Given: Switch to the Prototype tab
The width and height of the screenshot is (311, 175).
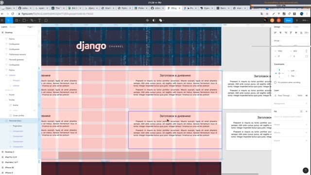Looking at the screenshot, I should tap(287, 27).
